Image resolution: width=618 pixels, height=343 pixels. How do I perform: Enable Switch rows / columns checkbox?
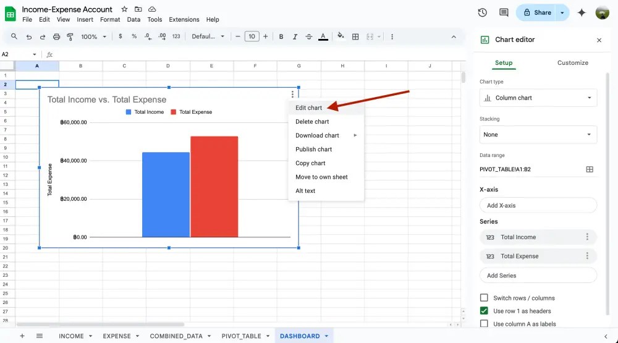click(484, 298)
